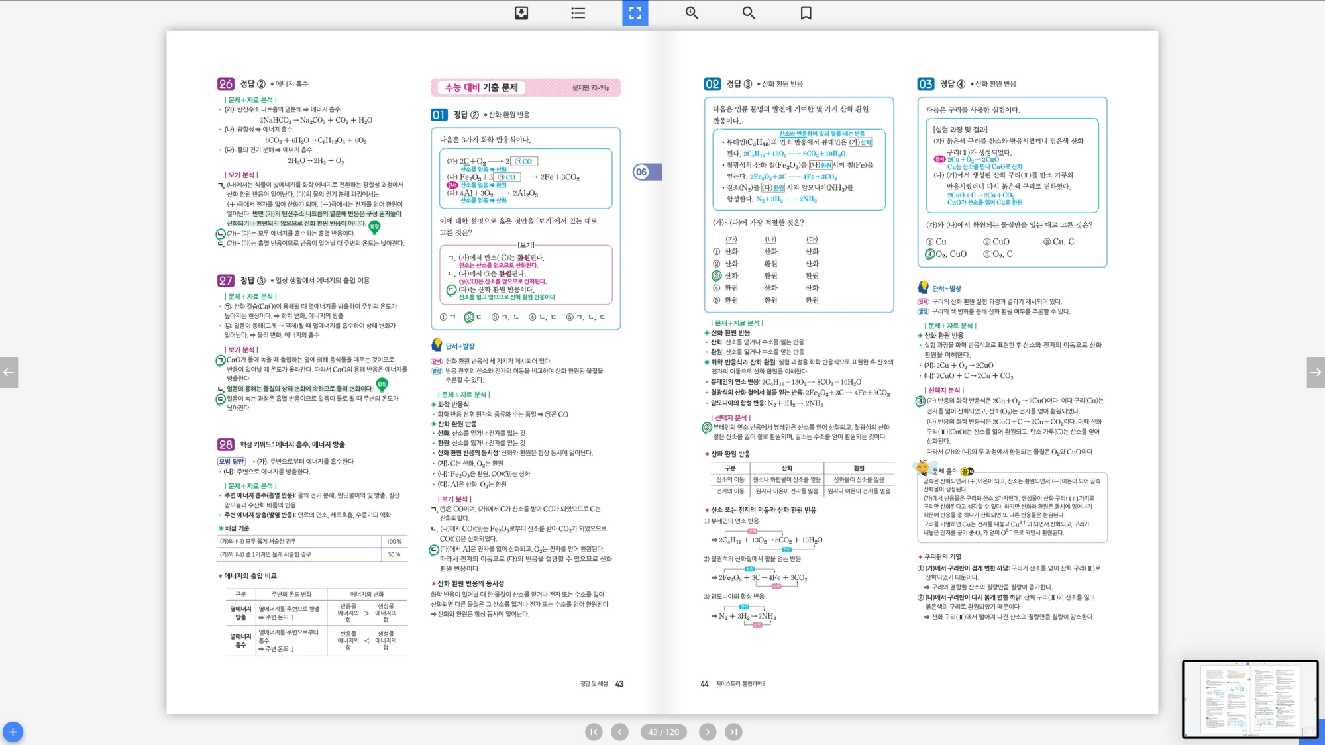Download the book file

[521, 13]
